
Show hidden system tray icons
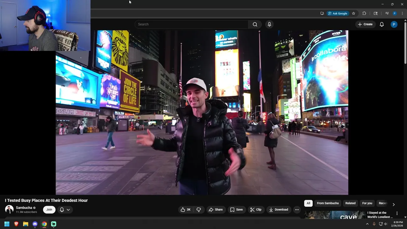pos(367,224)
